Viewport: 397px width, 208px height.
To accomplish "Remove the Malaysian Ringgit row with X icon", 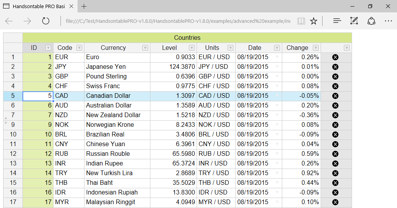I will tap(335, 202).
